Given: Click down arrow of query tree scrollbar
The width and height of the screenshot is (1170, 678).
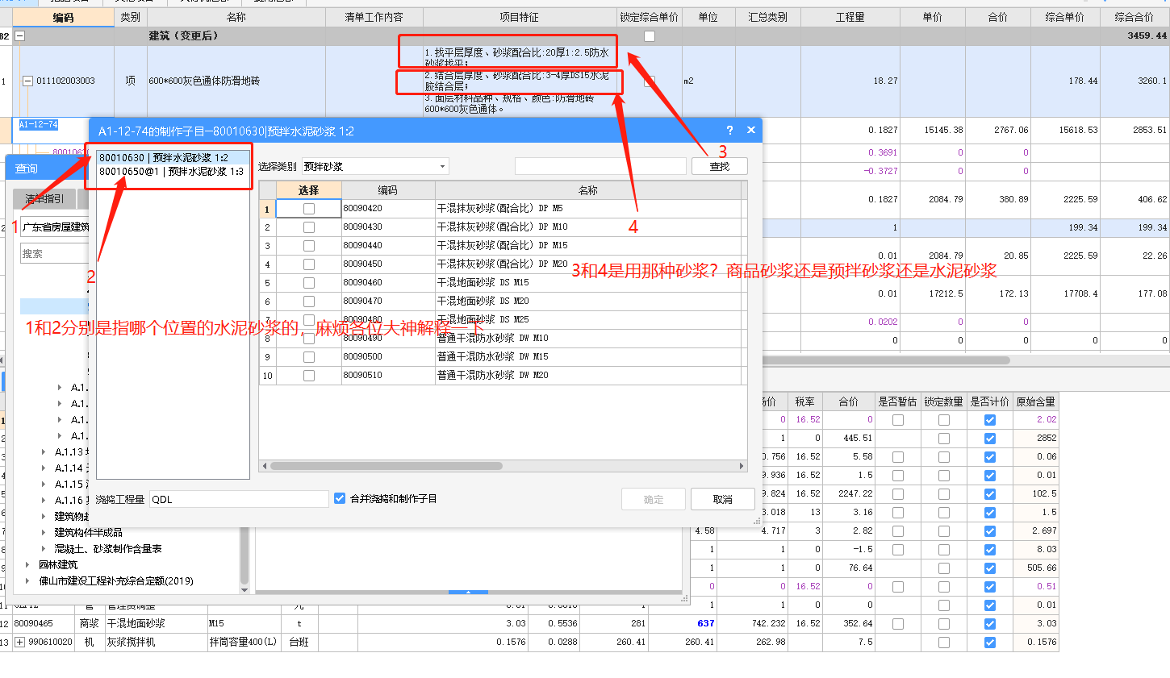Looking at the screenshot, I should pos(244,590).
